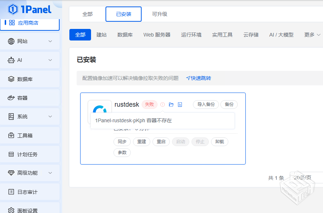Expand the 网站 website sidebar menu
The width and height of the screenshot is (323, 213).
(x=50, y=41)
